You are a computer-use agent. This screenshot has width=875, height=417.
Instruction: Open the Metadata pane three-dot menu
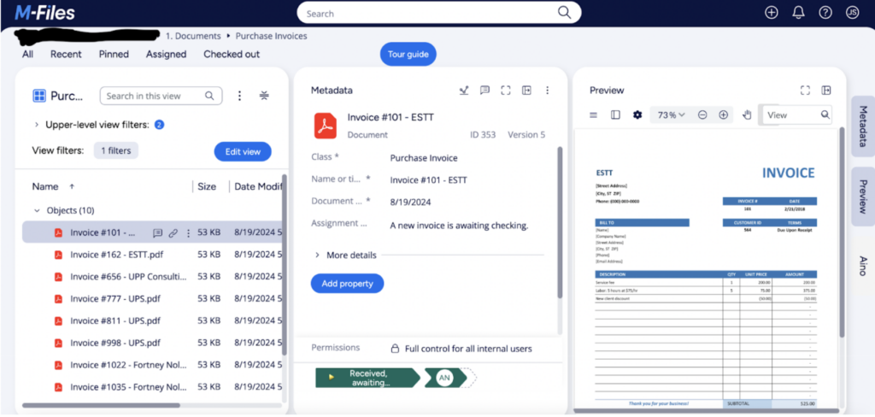[x=548, y=90]
